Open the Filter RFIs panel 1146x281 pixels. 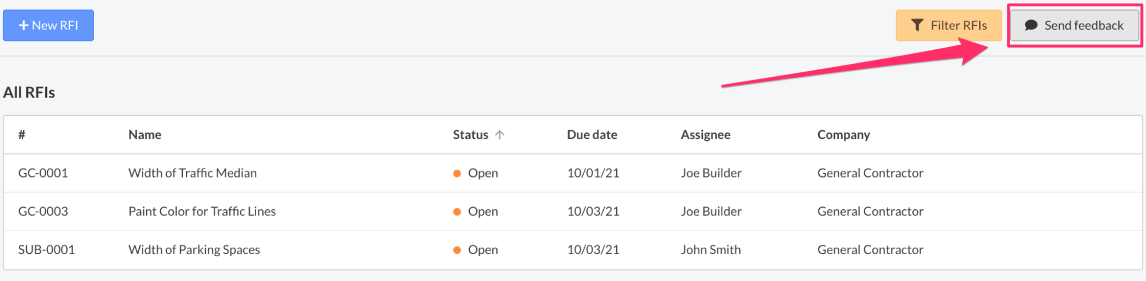pos(949,26)
